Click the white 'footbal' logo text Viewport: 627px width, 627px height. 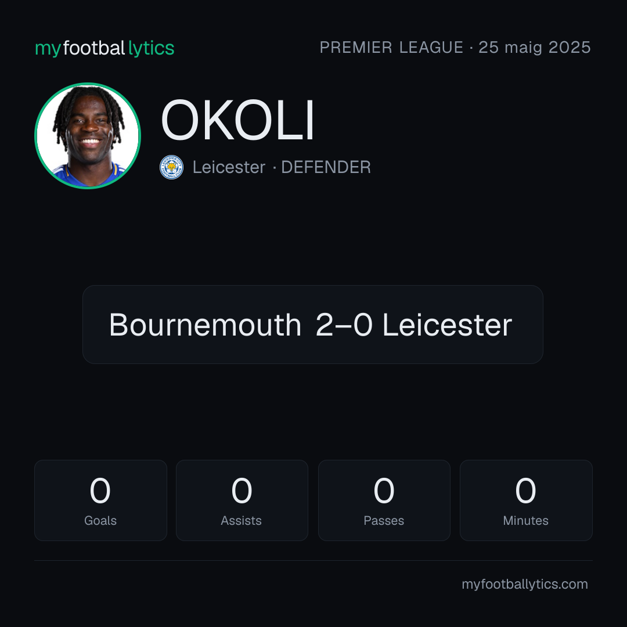click(x=94, y=48)
